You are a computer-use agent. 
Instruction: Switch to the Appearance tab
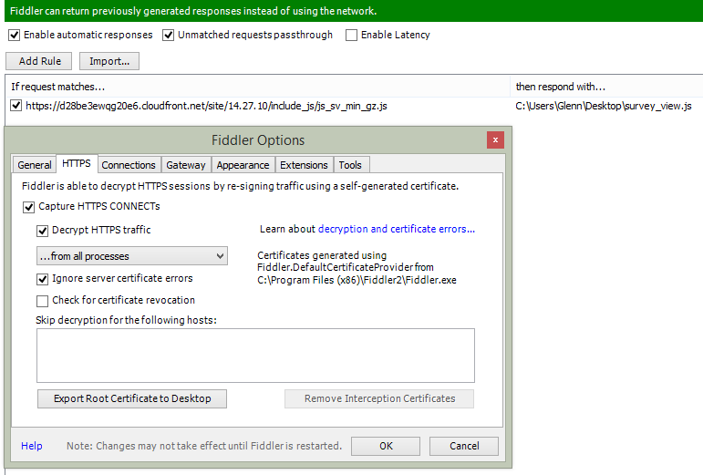tap(243, 165)
